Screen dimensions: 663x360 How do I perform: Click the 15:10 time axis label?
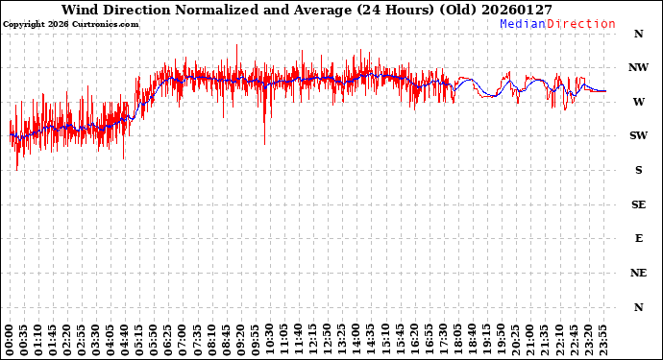[x=384, y=341]
